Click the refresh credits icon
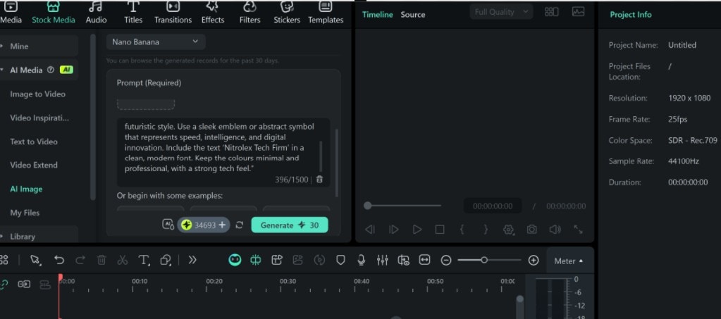The width and height of the screenshot is (721, 319). [x=239, y=225]
